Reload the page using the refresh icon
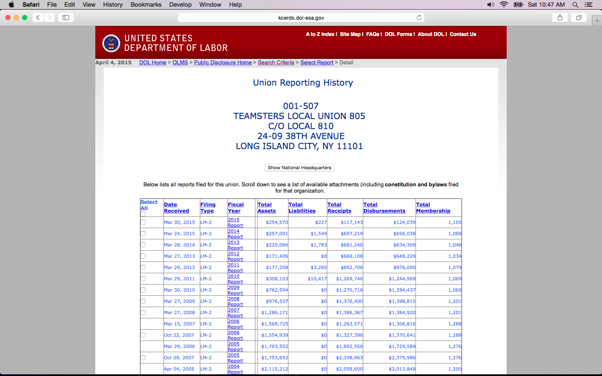This screenshot has width=602, height=376. coord(419,18)
